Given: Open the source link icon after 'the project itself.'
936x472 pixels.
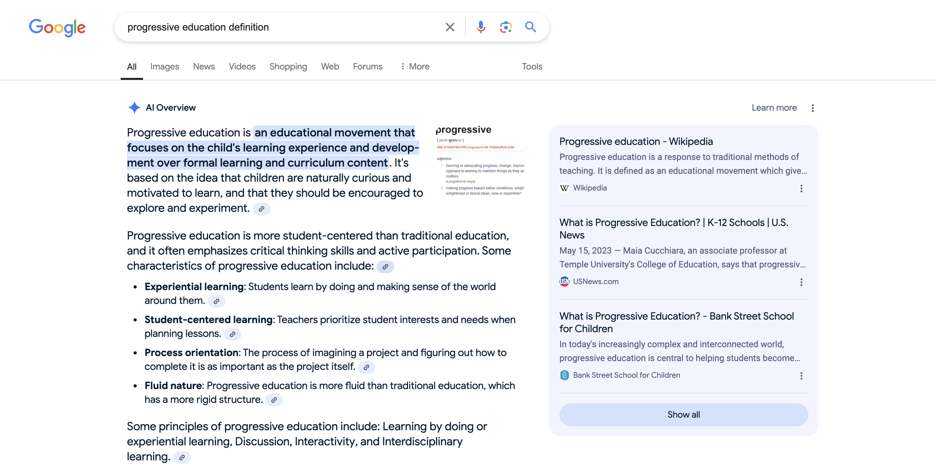Looking at the screenshot, I should coord(366,367).
